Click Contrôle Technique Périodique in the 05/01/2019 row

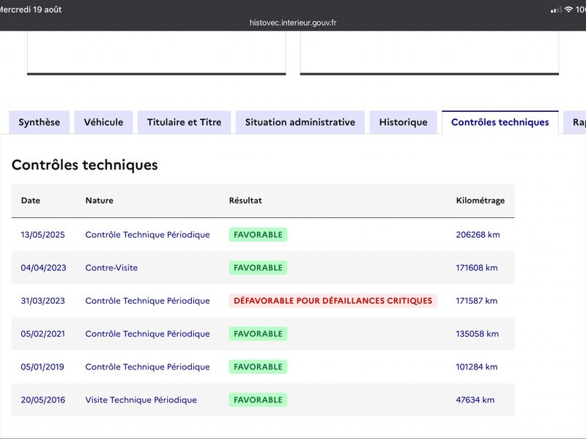tap(148, 367)
